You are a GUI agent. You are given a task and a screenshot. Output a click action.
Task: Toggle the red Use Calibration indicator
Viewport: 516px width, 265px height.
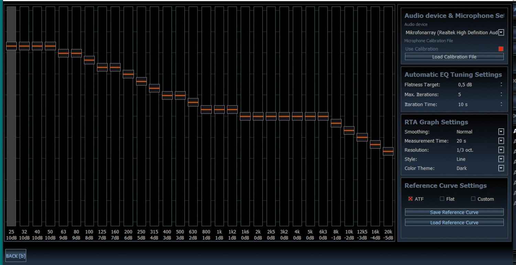[501, 49]
